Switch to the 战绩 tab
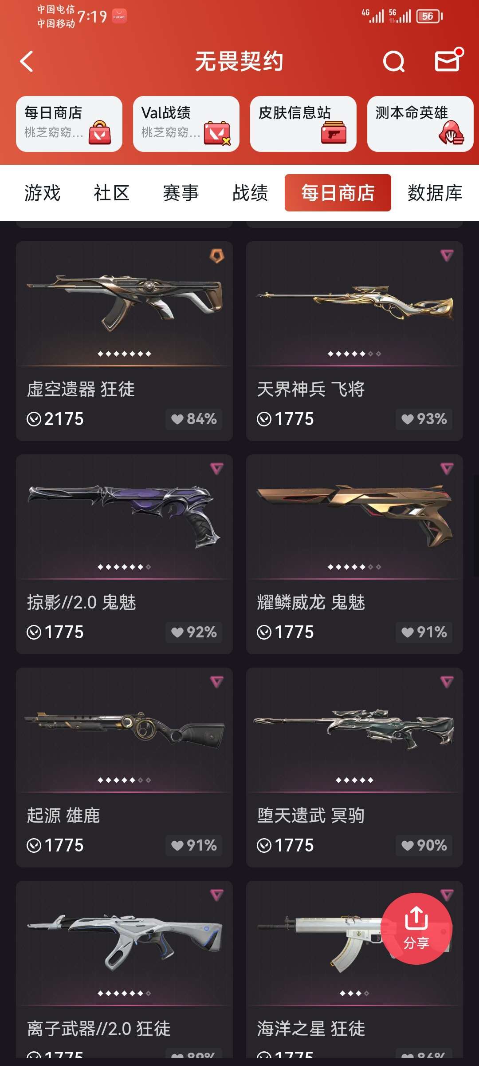Image resolution: width=479 pixels, height=1066 pixels. [250, 193]
